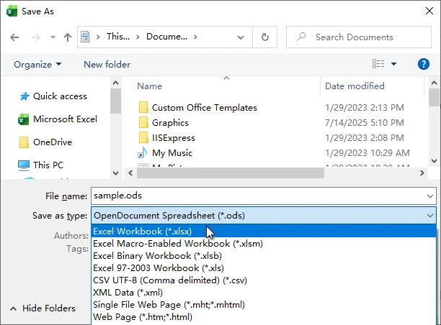Choose Excel Macro-Enabled Workbook (*.xlsm)
441x325 pixels.
(x=264, y=244)
